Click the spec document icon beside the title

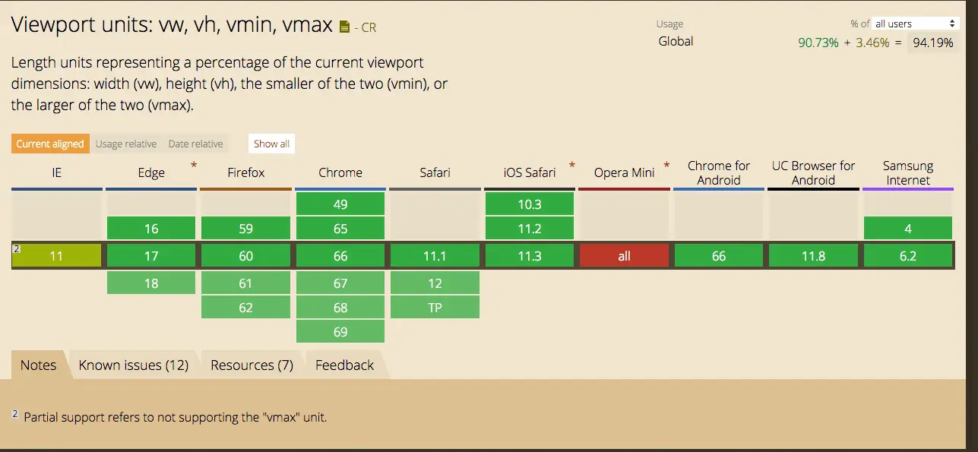344,27
